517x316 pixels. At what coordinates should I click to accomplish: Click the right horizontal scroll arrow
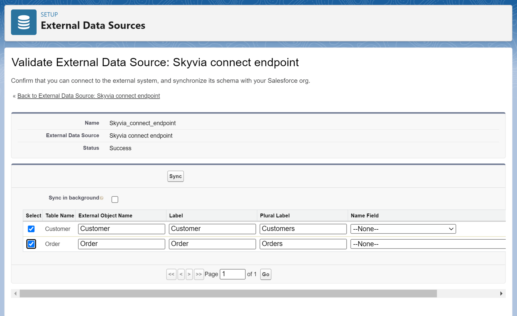tap(502, 293)
